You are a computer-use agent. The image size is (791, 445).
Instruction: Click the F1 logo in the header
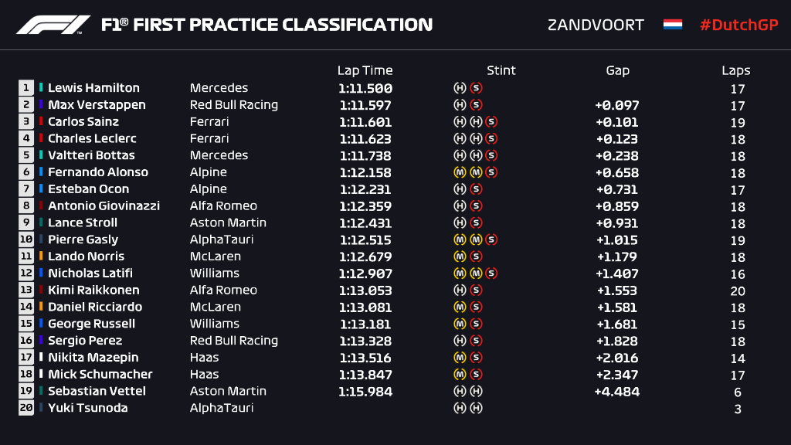pyautogui.click(x=54, y=25)
